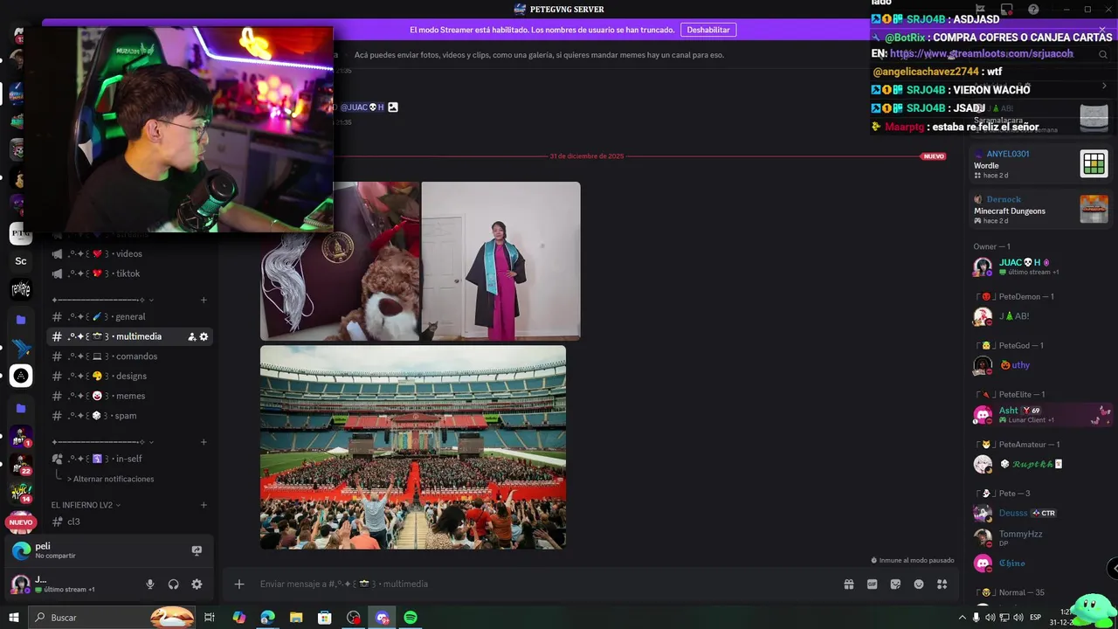Viewport: 1118px width, 629px height.
Task: Open the server with 14 notifications
Action: click(21, 493)
